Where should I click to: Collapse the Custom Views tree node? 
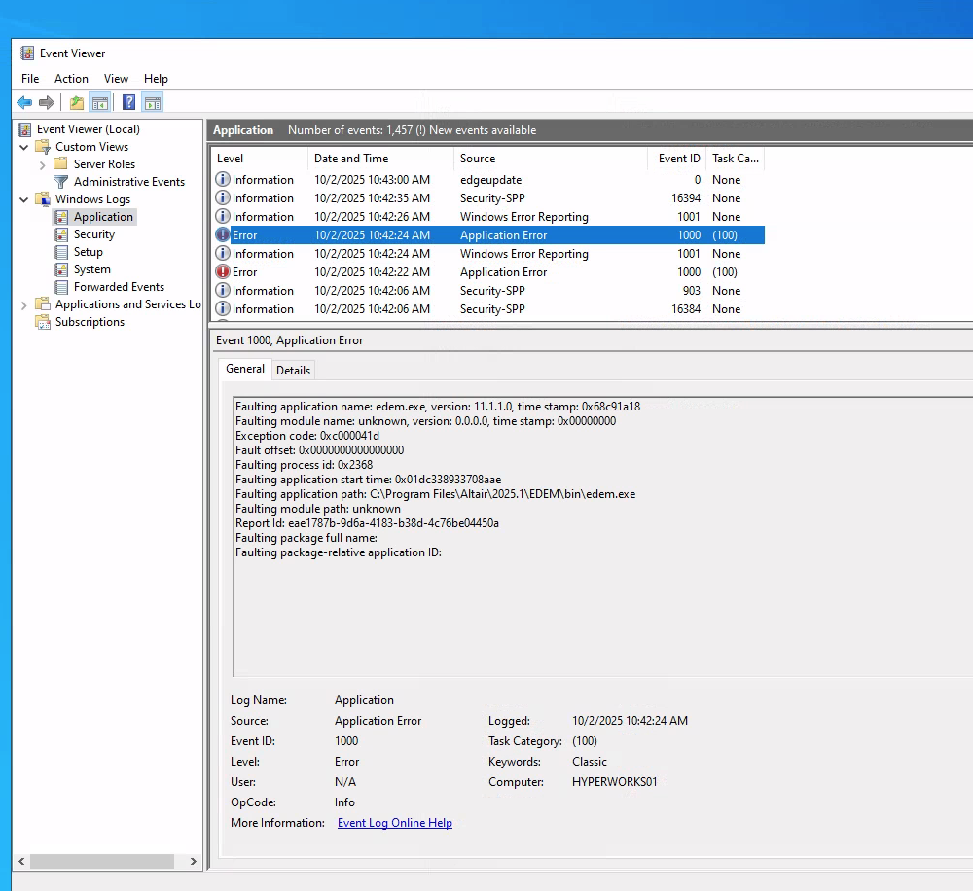click(24, 147)
